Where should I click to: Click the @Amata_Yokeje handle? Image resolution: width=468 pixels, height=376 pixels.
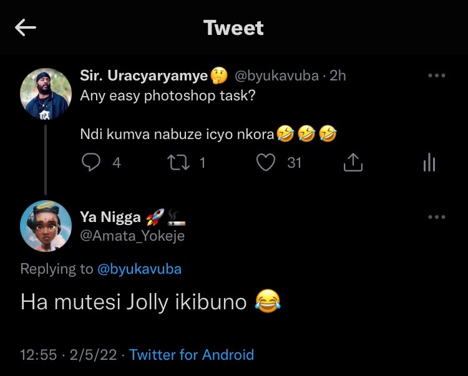[x=132, y=236]
